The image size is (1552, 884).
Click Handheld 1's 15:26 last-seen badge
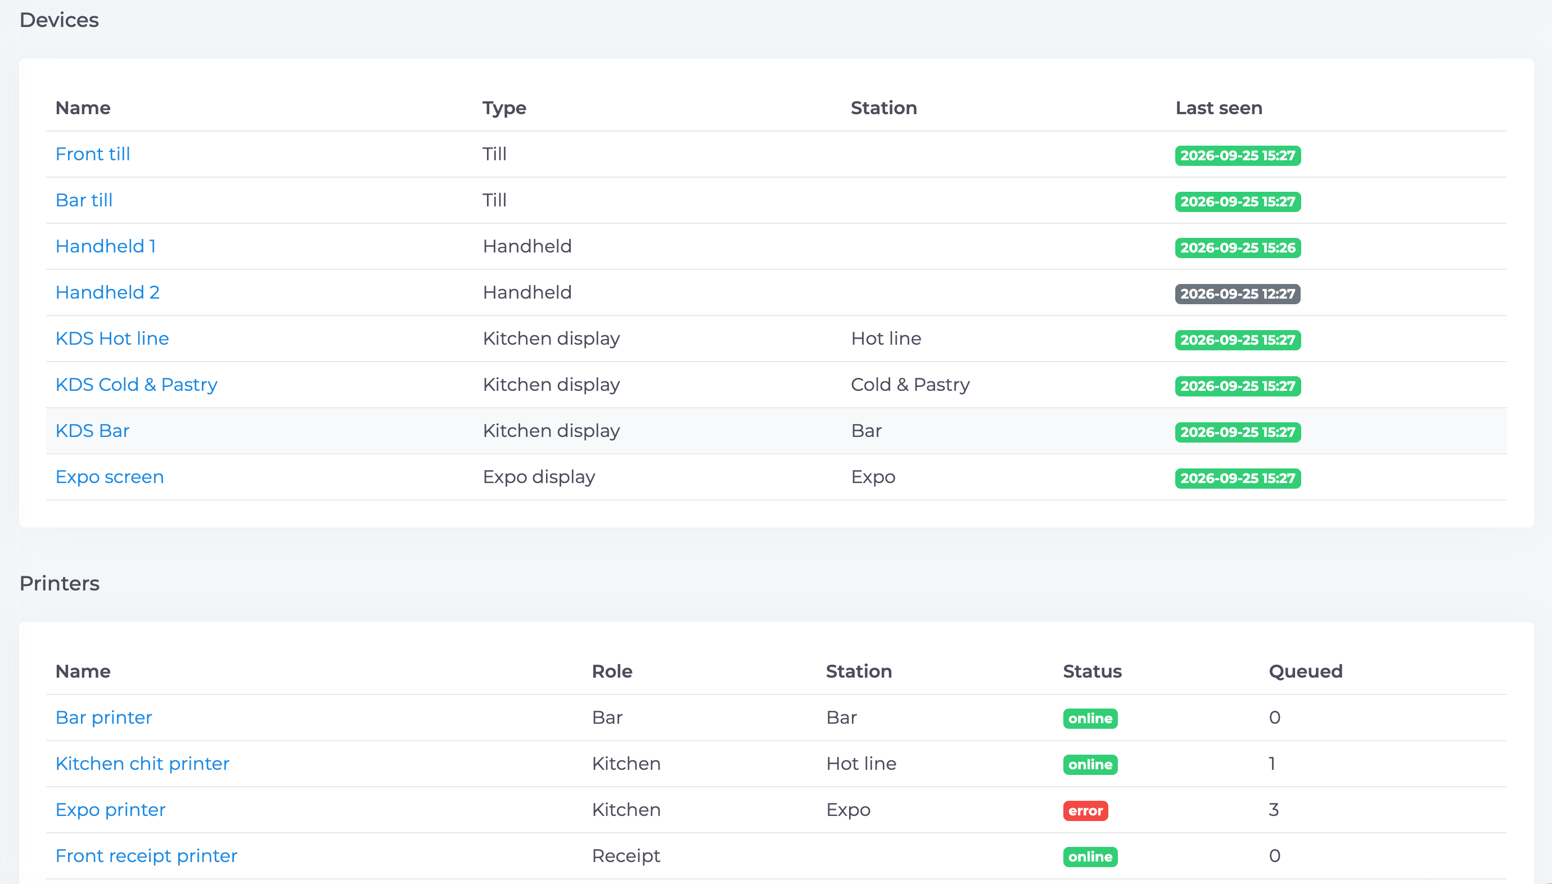[x=1238, y=248]
